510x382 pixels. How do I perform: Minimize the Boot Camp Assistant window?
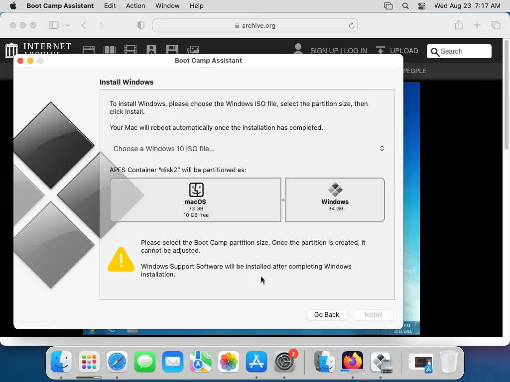point(30,61)
